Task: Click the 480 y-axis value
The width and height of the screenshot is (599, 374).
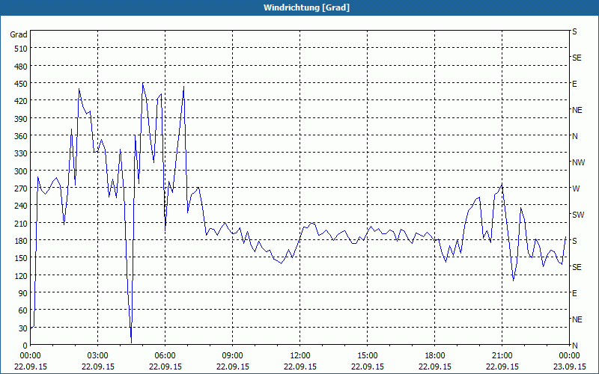Action: point(22,67)
